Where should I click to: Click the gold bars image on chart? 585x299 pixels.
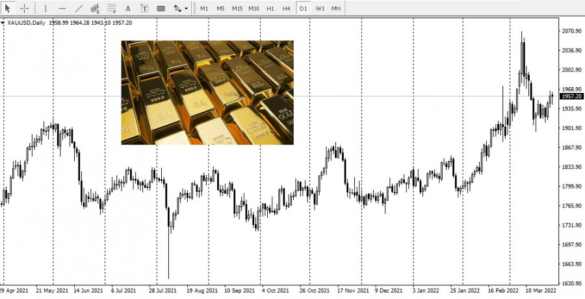click(207, 92)
